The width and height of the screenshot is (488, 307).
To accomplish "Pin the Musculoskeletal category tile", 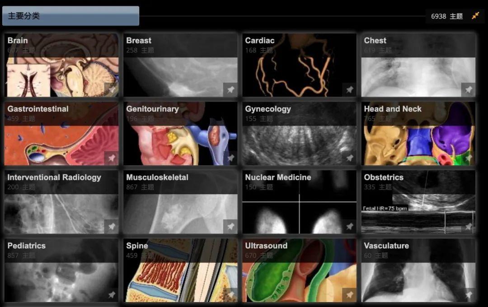I will click(230, 227).
